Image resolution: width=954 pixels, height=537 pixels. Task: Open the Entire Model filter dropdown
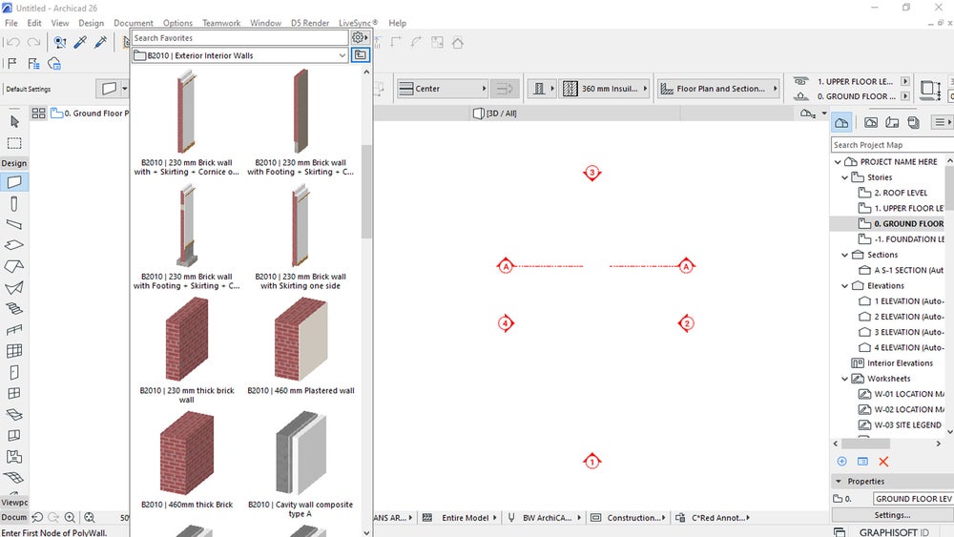pos(460,518)
